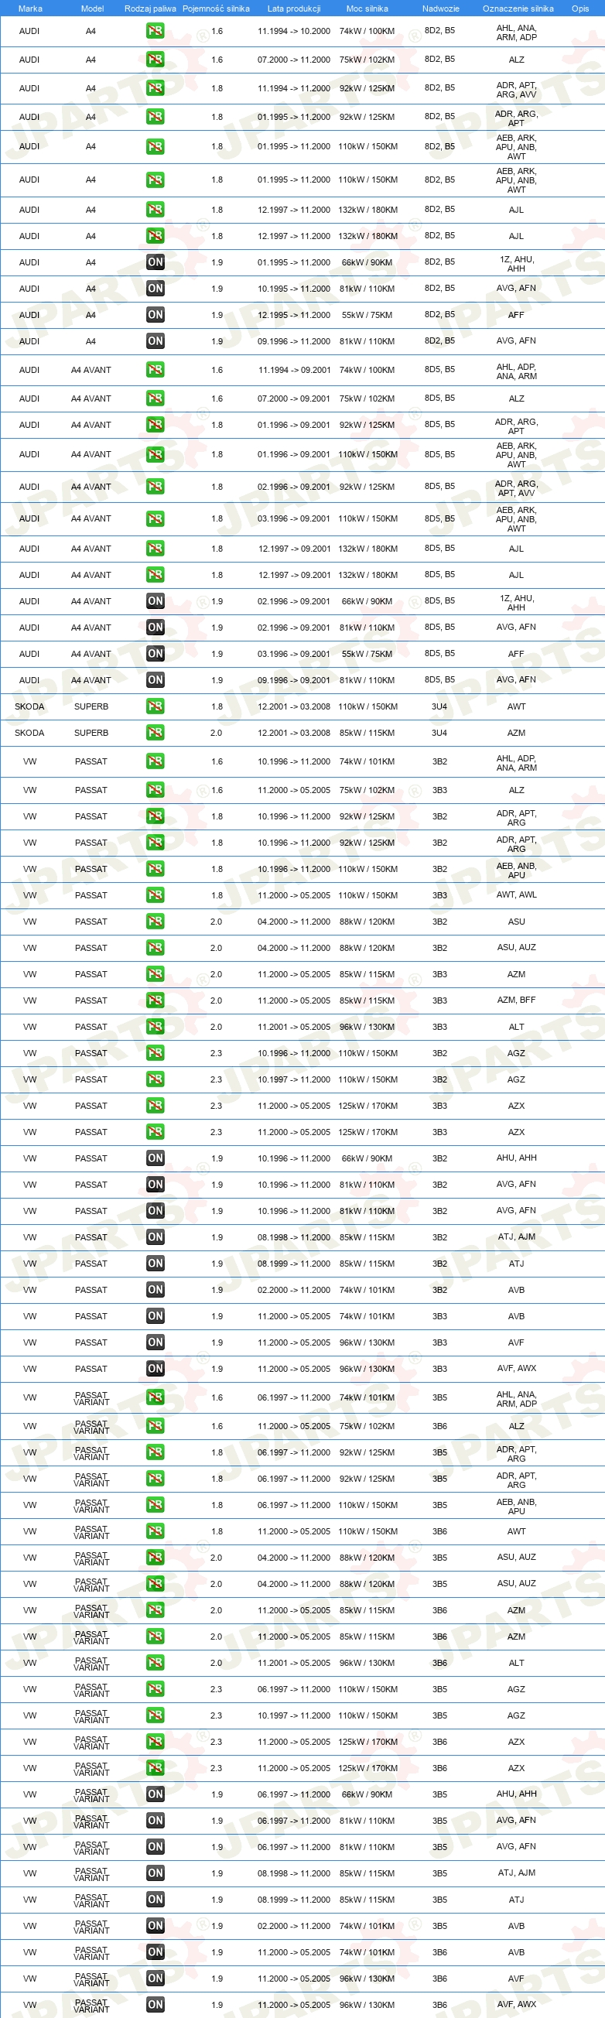Select petrol icon in A4 row ADR, APT, ARG, AVV
605x2018 pixels.
click(x=156, y=88)
